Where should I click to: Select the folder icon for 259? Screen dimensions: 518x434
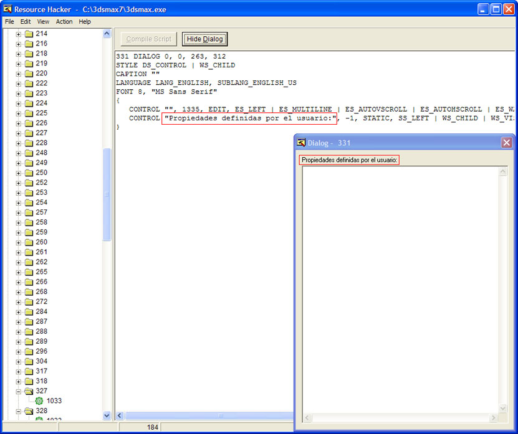[x=29, y=232]
